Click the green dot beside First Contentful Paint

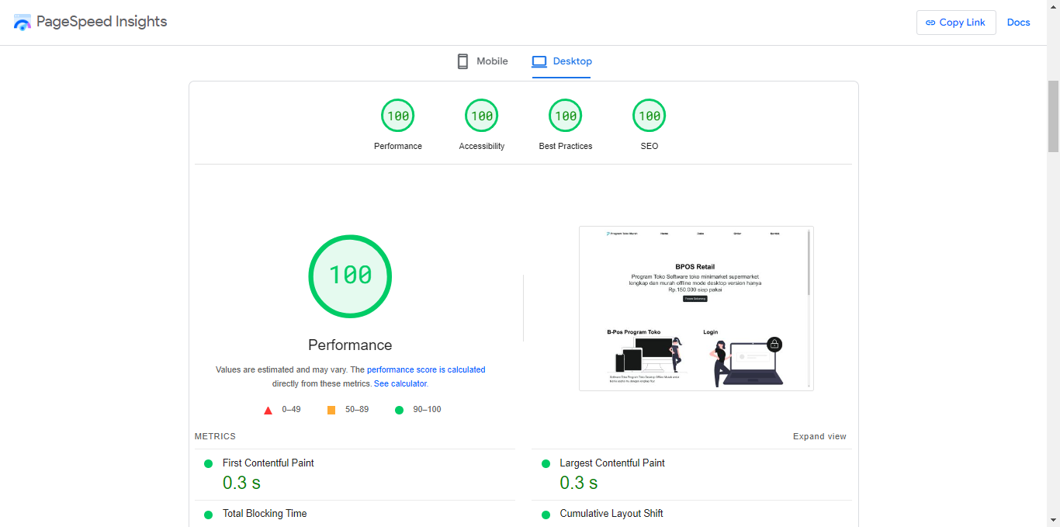208,463
